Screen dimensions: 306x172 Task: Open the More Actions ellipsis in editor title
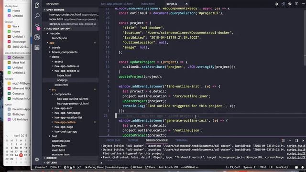(x=303, y=4)
